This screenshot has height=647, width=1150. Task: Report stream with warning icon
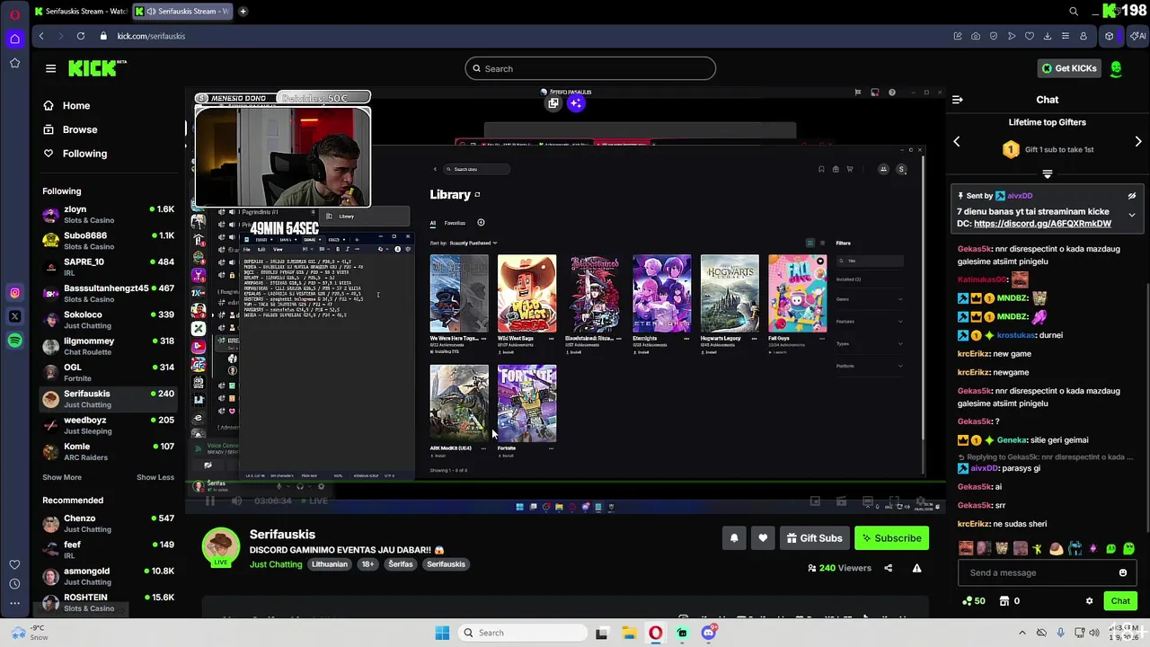point(916,568)
